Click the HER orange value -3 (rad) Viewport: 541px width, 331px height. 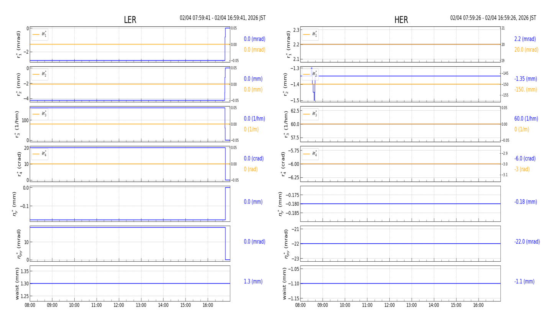point(522,169)
